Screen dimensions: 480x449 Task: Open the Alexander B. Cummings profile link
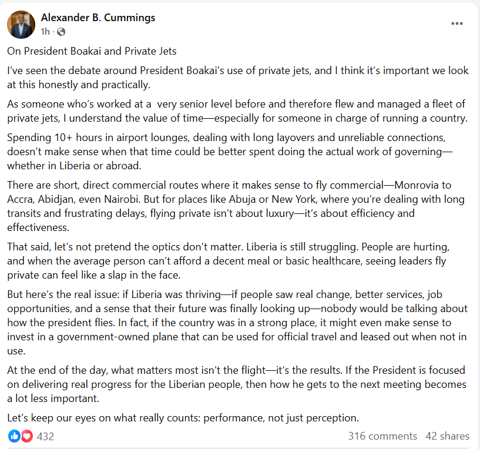tap(98, 18)
